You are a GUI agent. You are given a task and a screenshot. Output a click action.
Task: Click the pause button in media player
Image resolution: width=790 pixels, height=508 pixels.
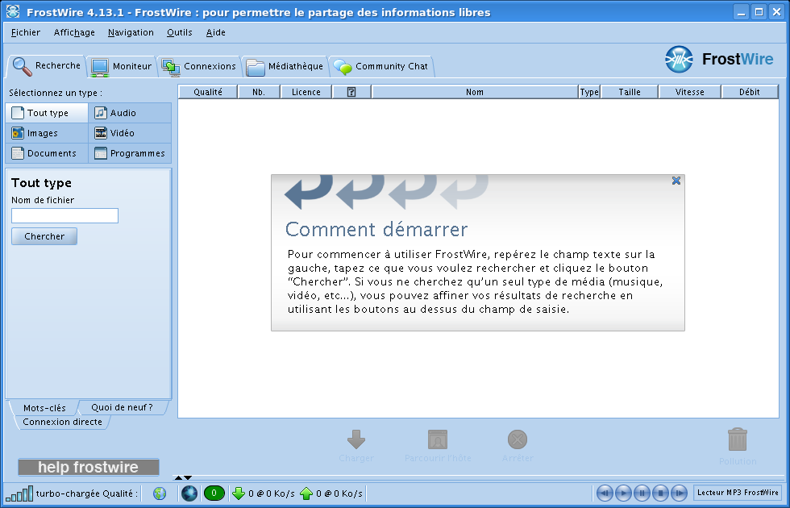coord(642,493)
